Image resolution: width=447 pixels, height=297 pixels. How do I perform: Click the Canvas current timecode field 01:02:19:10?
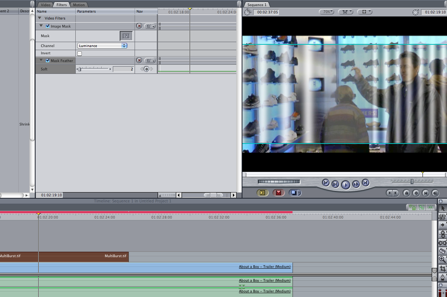click(435, 12)
